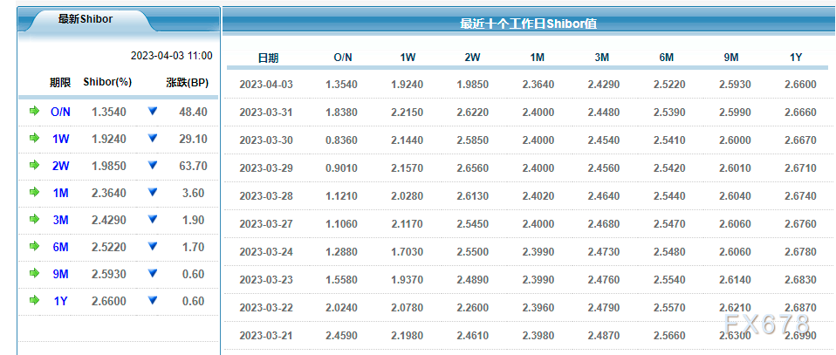This screenshot has height=355, width=836.
Task: Click the 29.10 change value for 1W
Action: tap(193, 140)
